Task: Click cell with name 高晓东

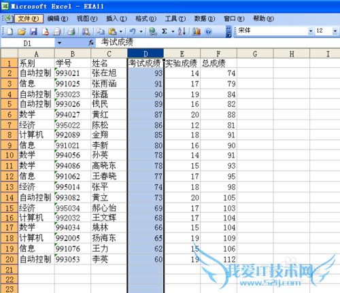Action: [109, 166]
